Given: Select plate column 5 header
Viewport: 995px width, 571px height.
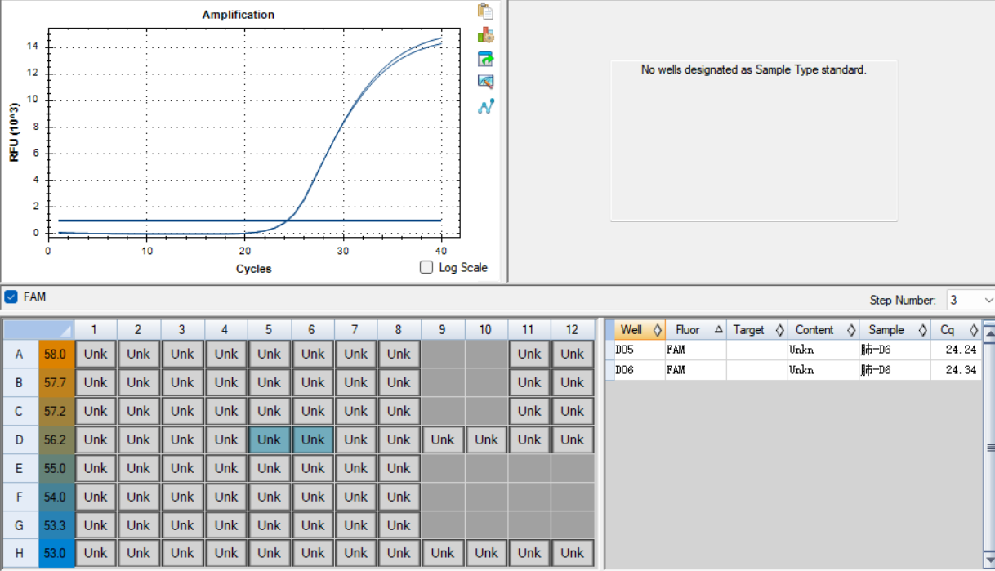Looking at the screenshot, I should 269,330.
